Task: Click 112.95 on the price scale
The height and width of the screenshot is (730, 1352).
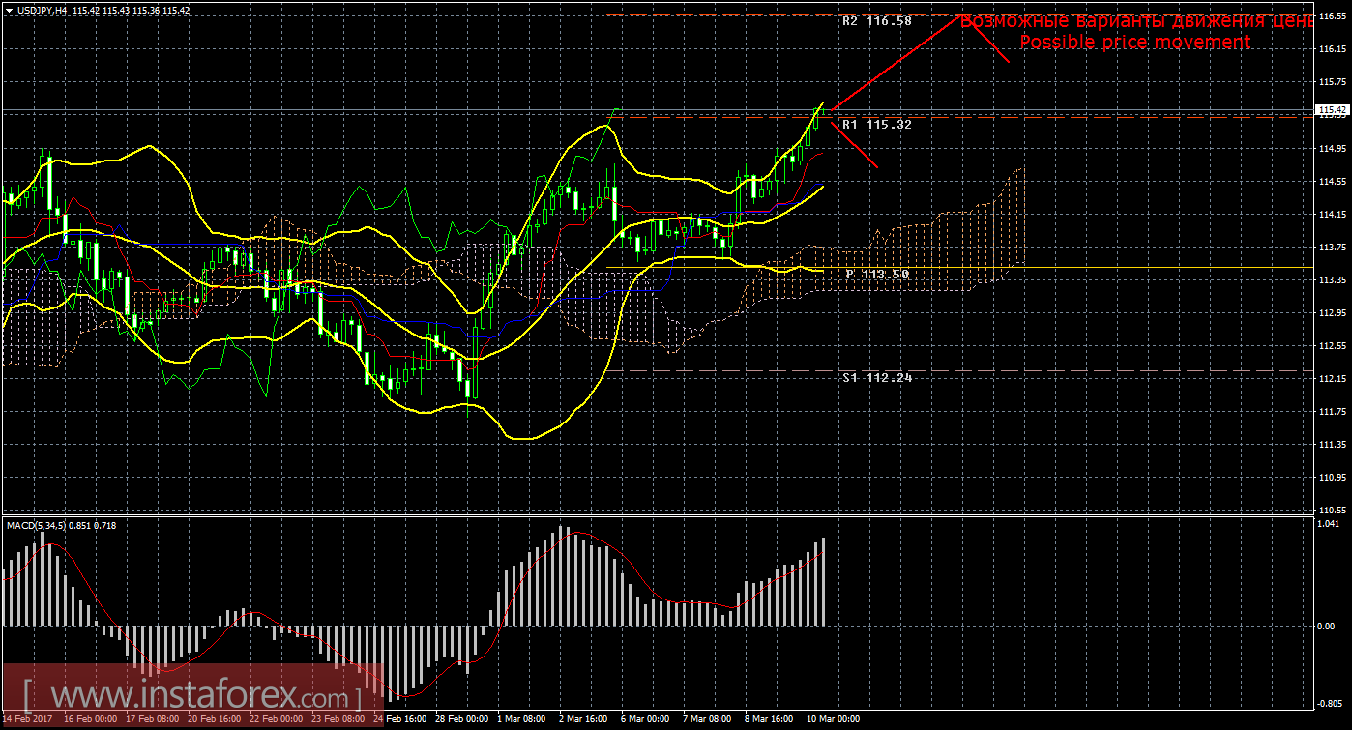Action: pos(1333,312)
